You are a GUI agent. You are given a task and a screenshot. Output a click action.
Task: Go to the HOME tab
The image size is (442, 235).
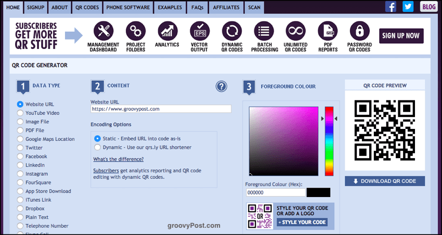pyautogui.click(x=13, y=7)
